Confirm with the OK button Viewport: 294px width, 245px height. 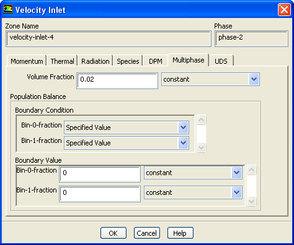(114, 233)
